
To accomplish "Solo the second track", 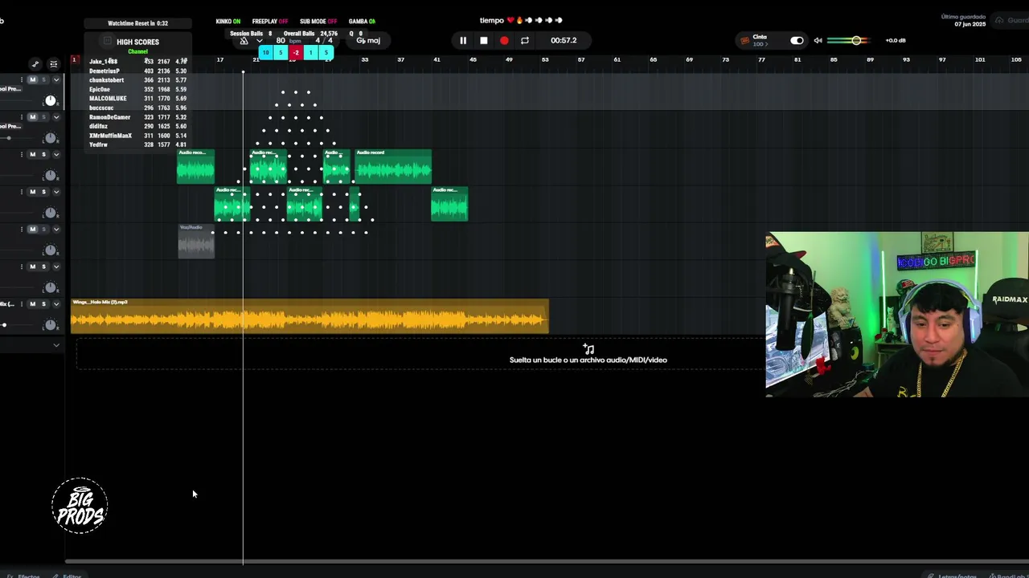I will [43, 117].
